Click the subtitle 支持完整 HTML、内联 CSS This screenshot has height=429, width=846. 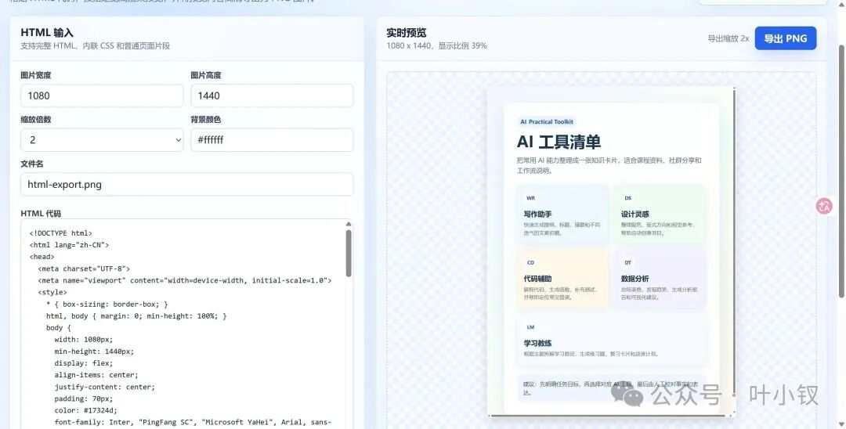(96, 46)
